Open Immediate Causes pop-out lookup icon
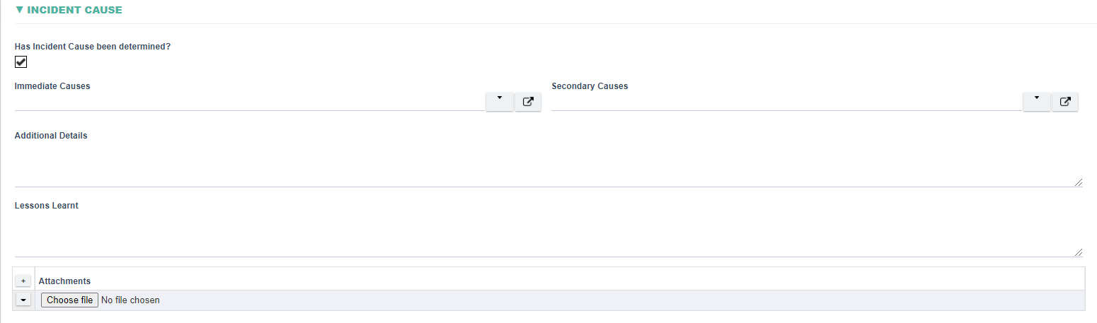Screen dimensions: 1097x323 [x=528, y=102]
